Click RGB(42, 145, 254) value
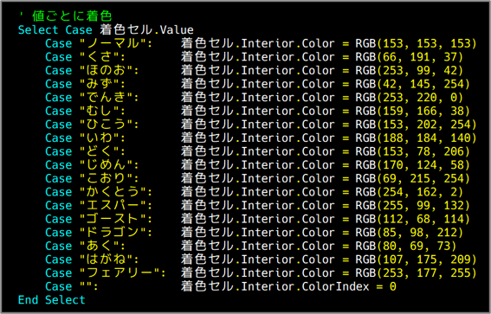The image size is (491, 314). click(413, 84)
